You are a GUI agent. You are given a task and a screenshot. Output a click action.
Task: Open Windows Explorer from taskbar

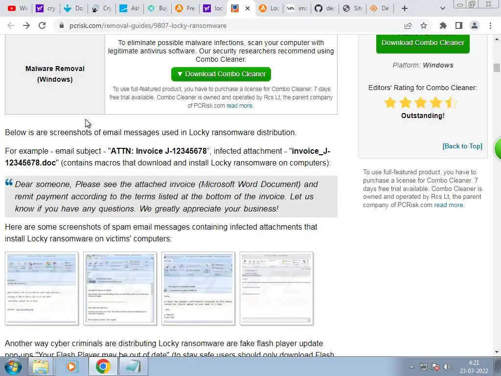pyautogui.click(x=41, y=366)
